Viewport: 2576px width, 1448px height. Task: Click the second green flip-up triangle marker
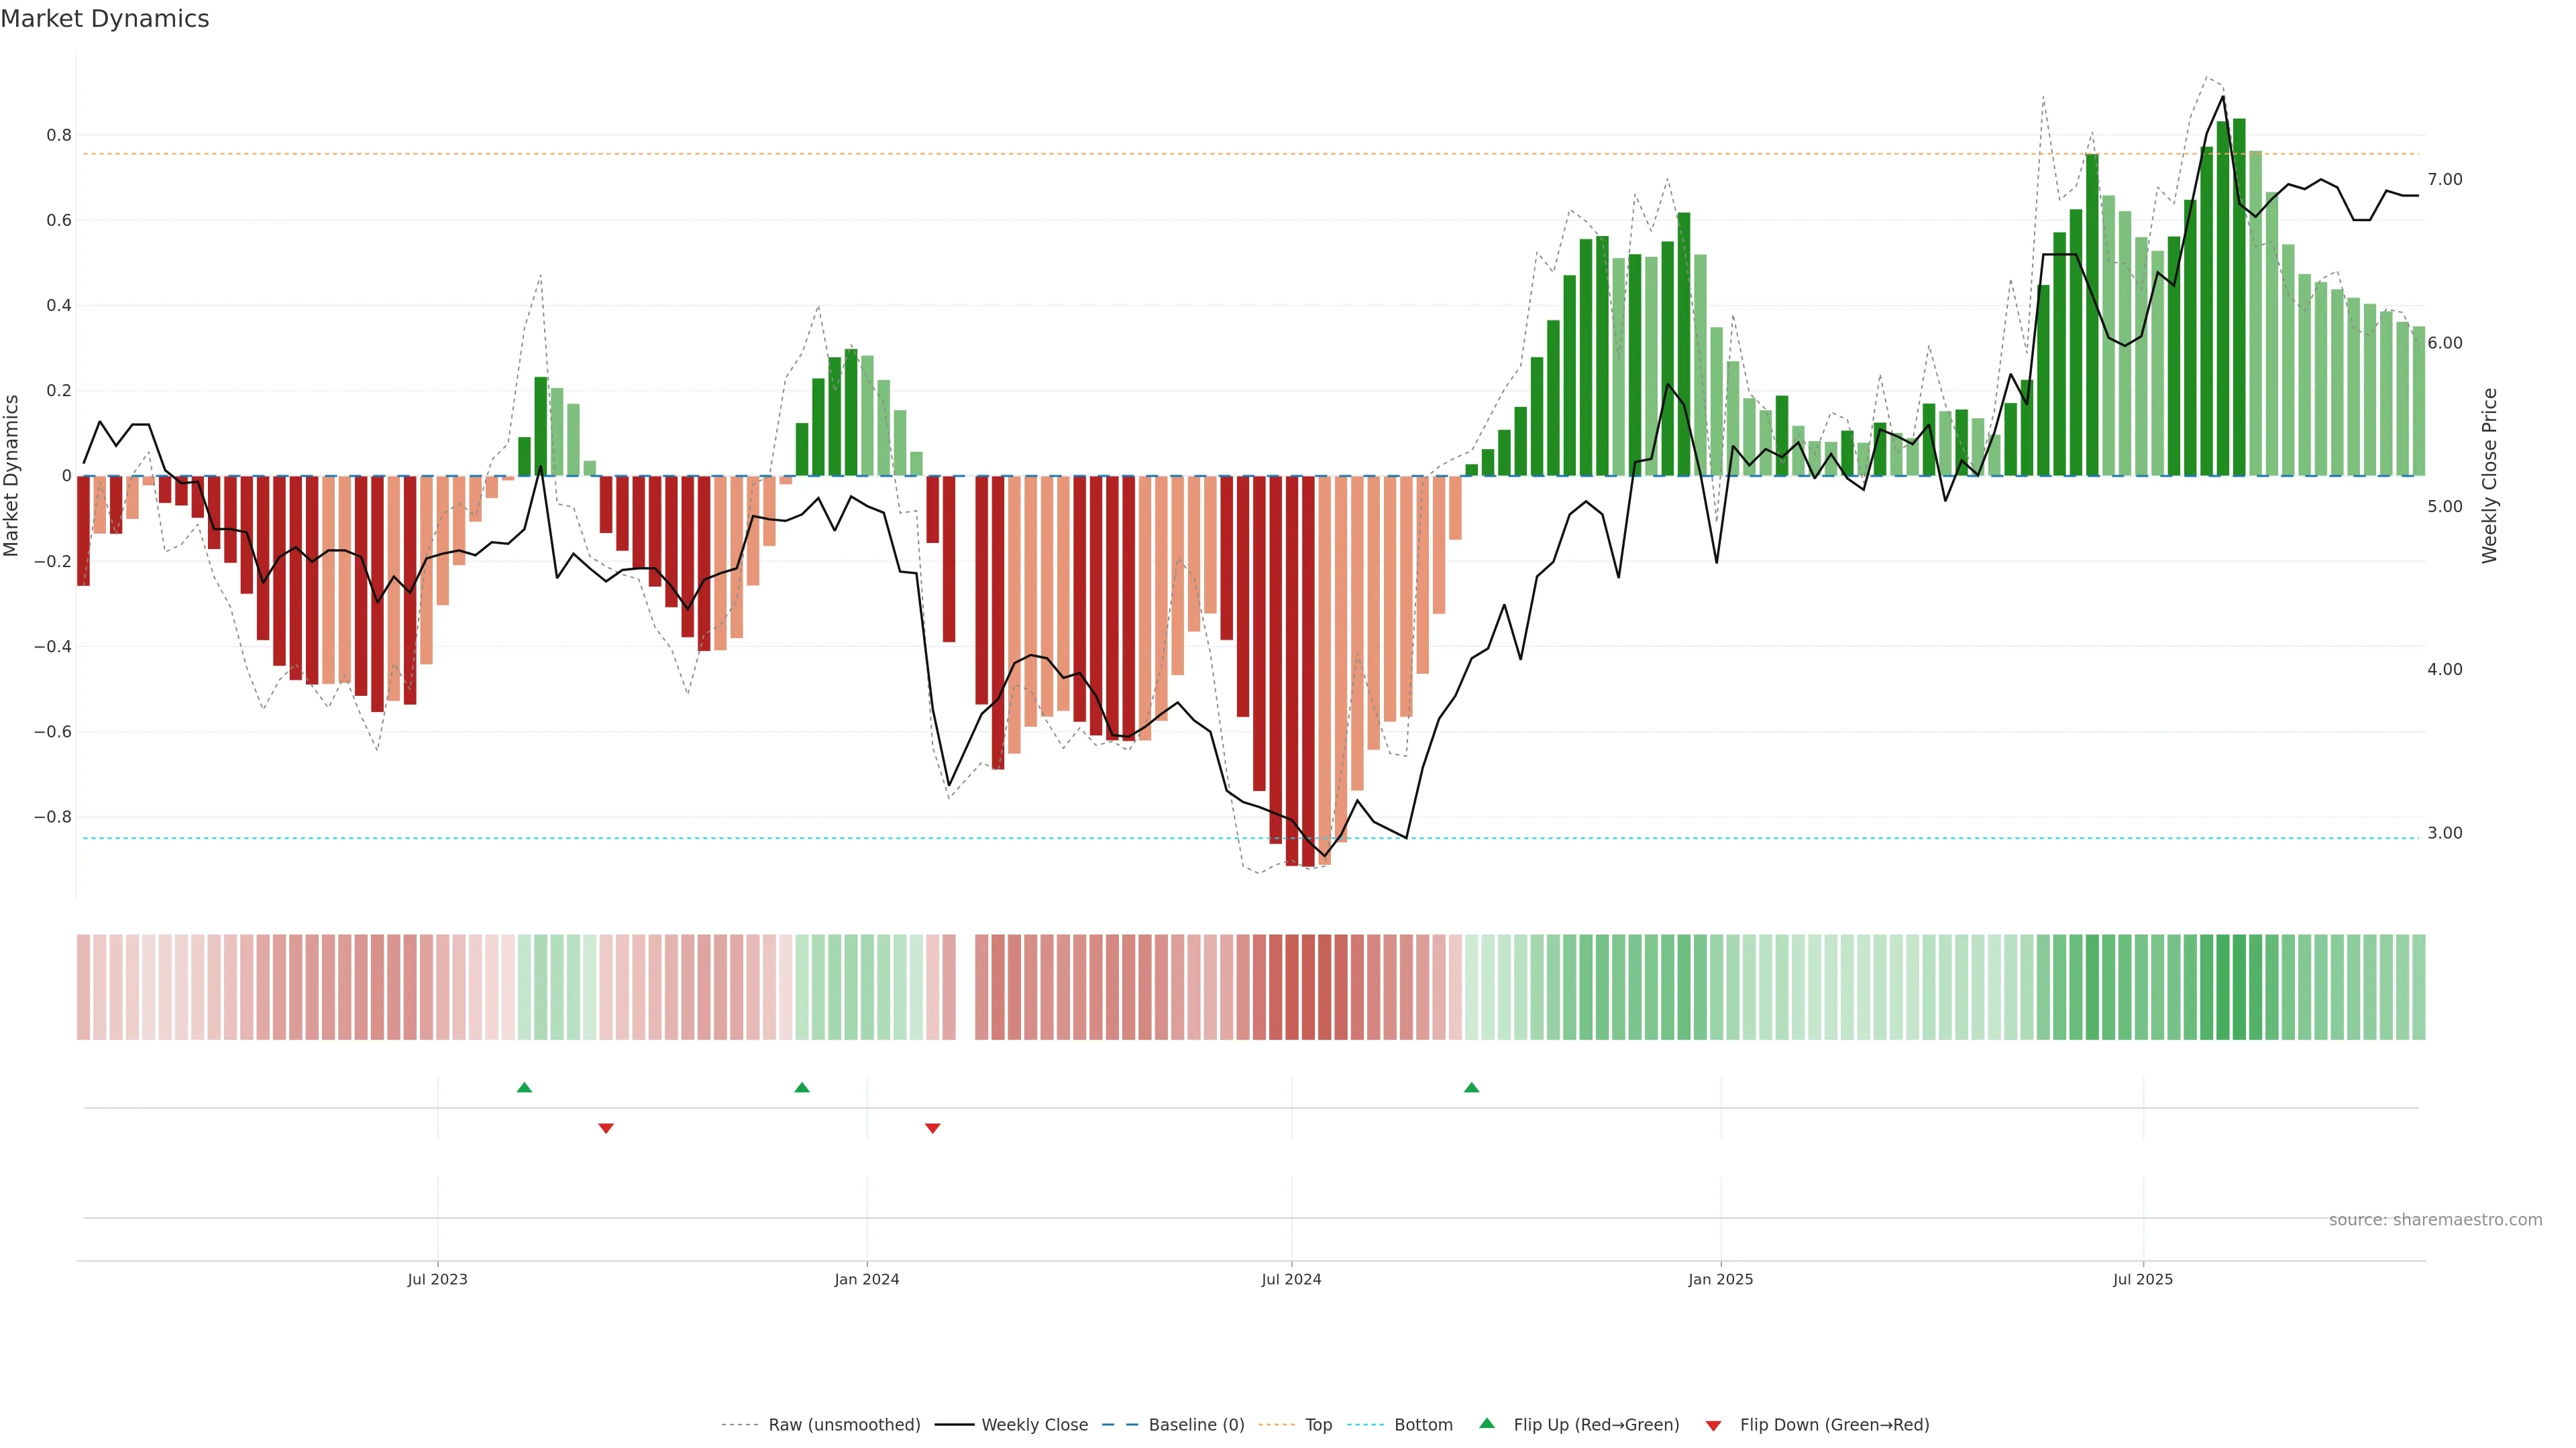point(802,1087)
